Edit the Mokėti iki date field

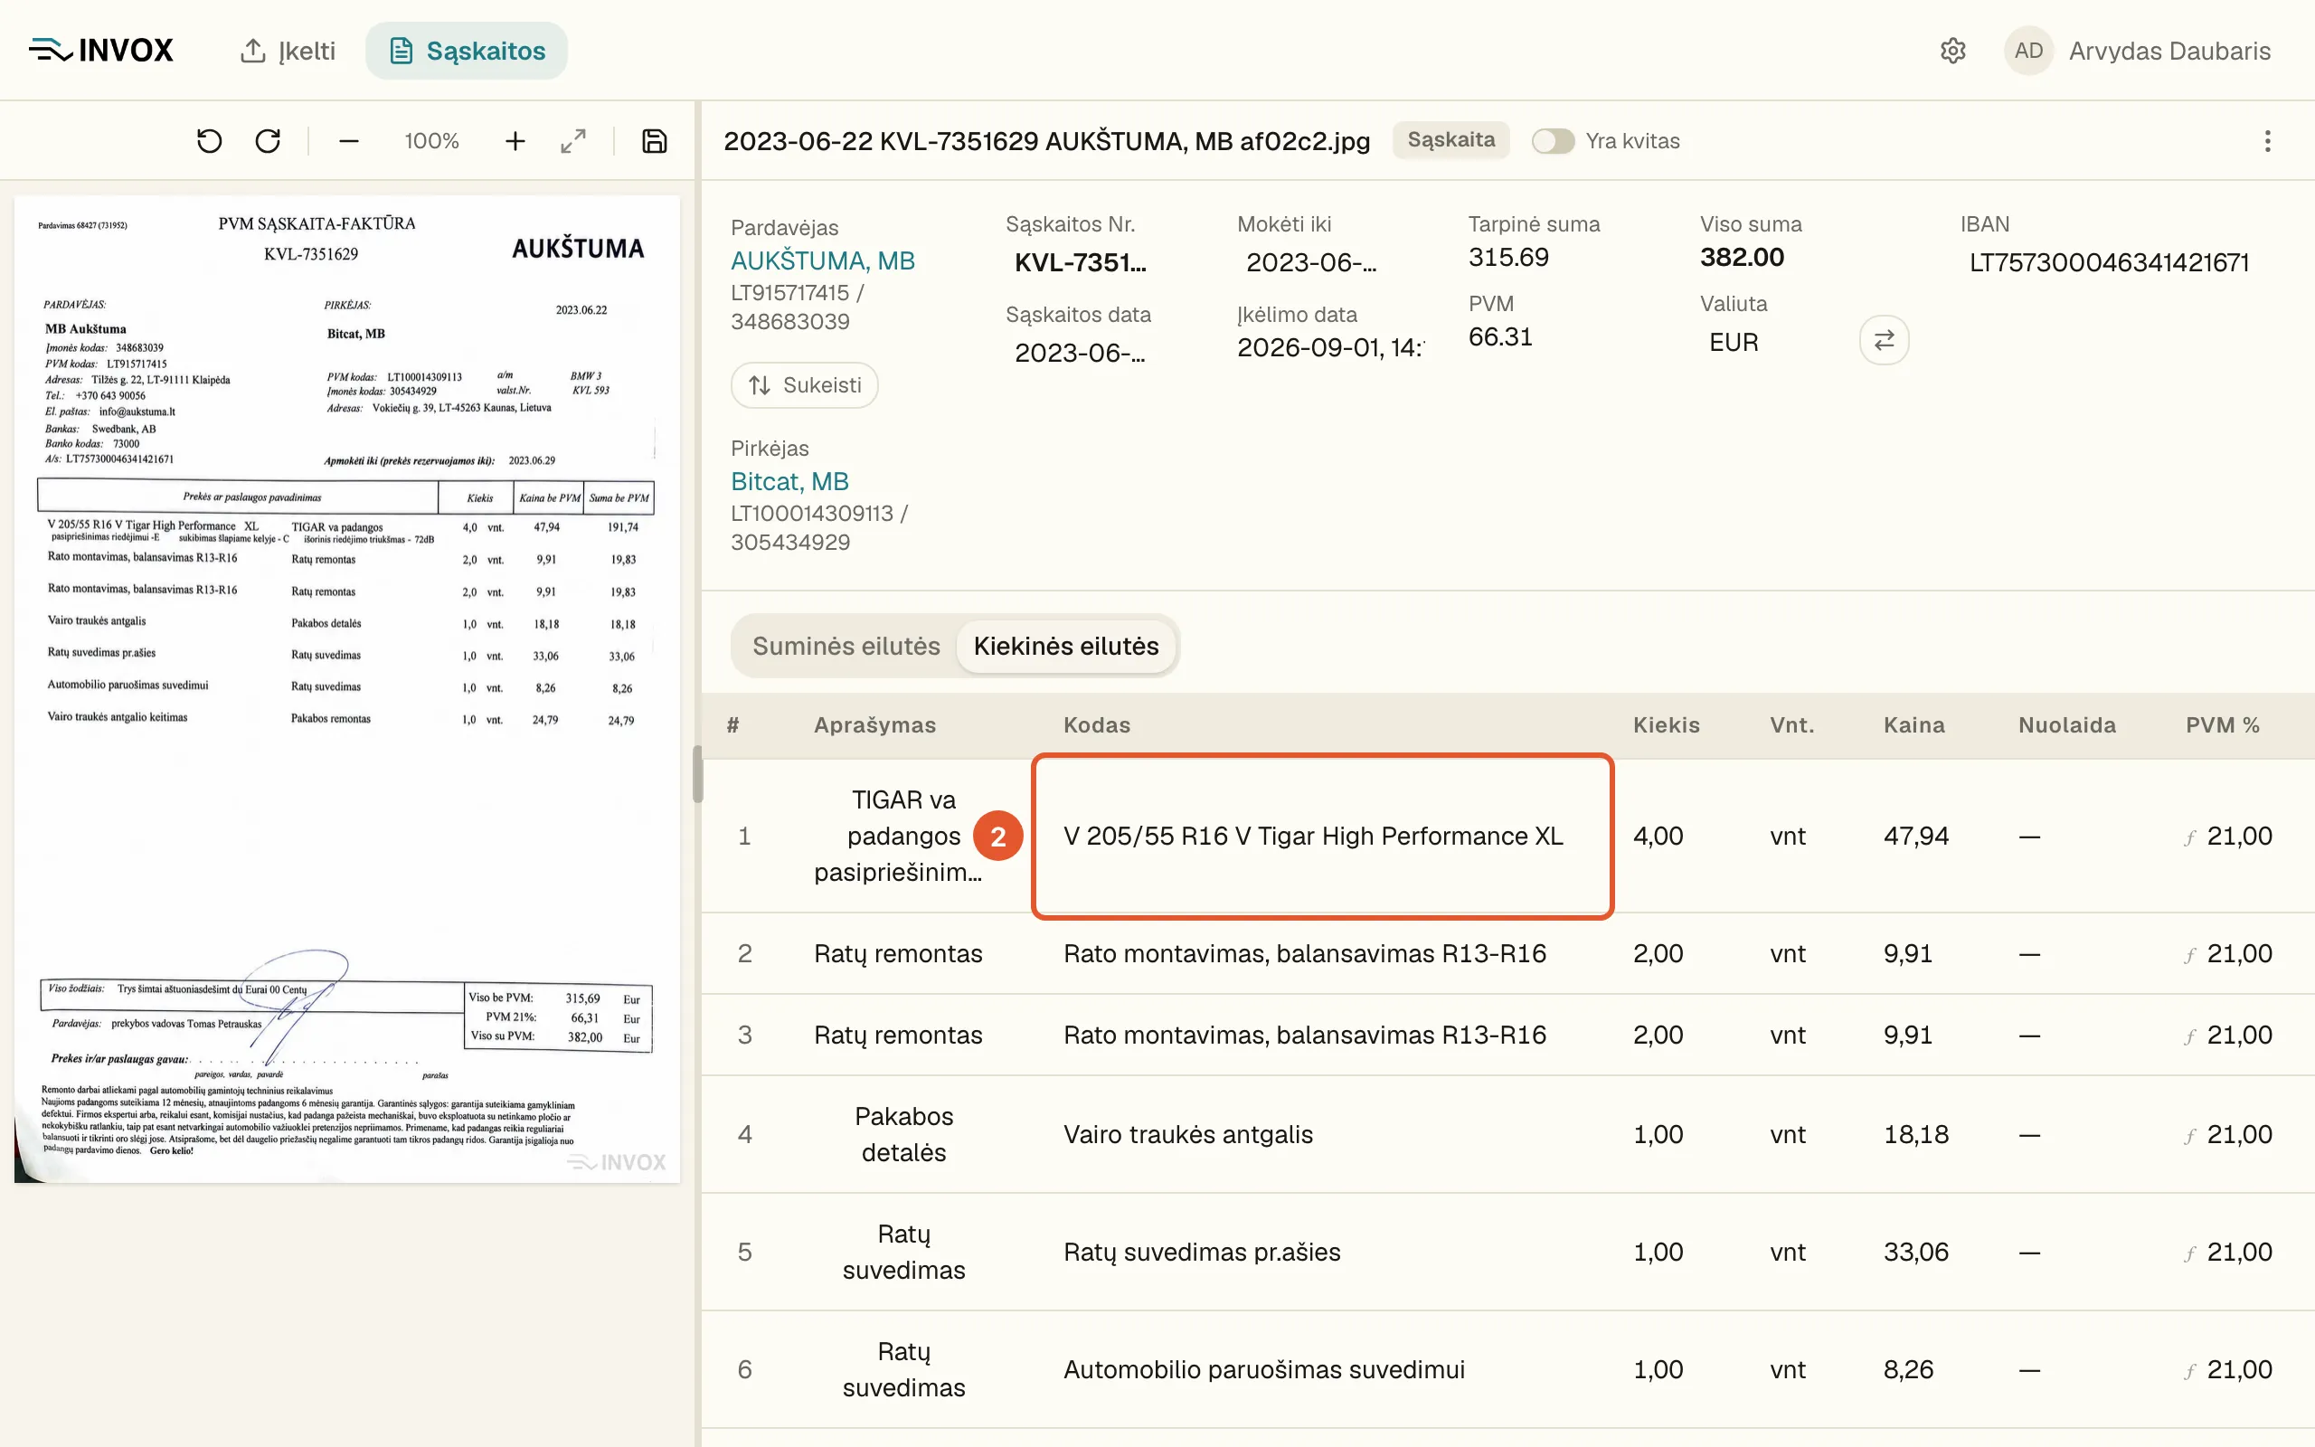click(x=1312, y=262)
